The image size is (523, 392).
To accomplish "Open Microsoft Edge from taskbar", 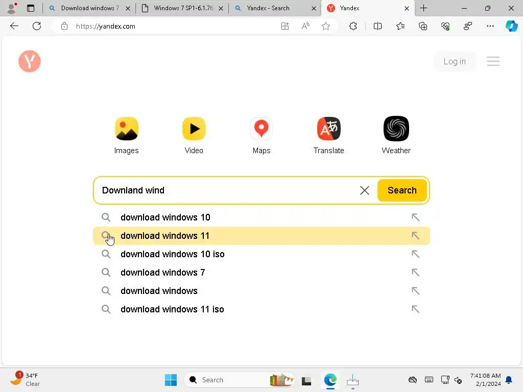I will click(330, 380).
